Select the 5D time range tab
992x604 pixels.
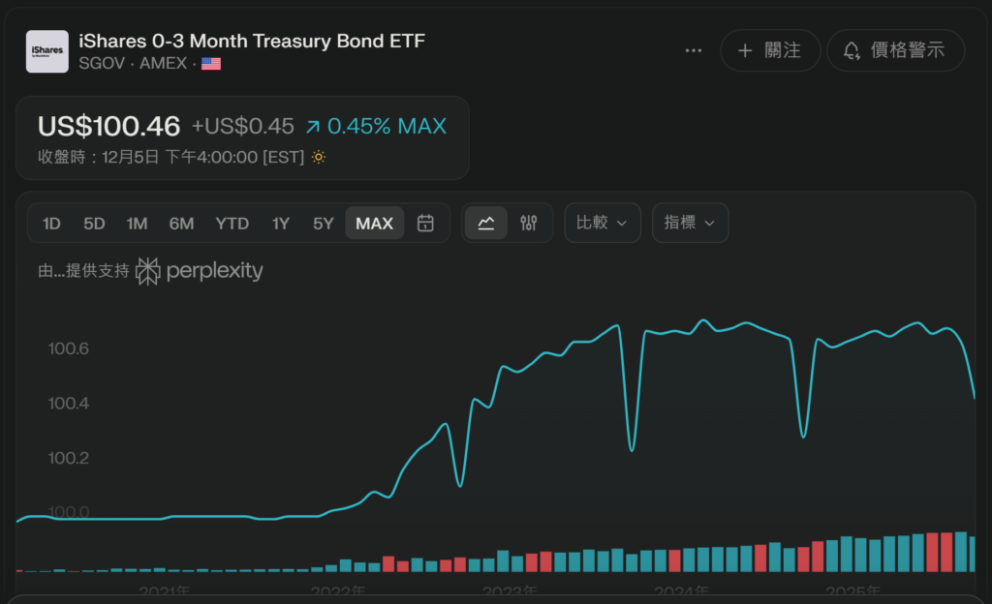(94, 224)
